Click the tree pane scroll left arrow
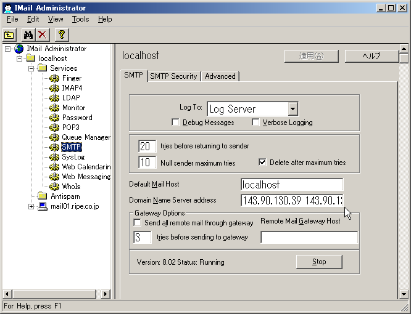The width and height of the screenshot is (411, 314). point(7,294)
